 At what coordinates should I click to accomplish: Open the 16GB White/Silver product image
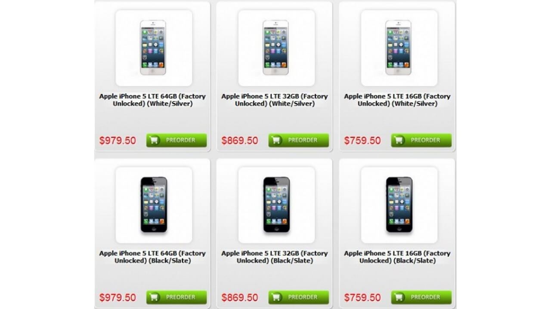pos(399,48)
